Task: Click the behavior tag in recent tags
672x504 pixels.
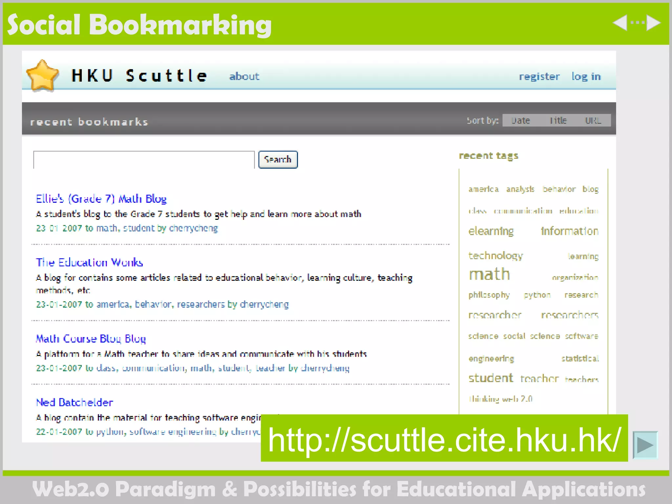Action: coord(559,189)
